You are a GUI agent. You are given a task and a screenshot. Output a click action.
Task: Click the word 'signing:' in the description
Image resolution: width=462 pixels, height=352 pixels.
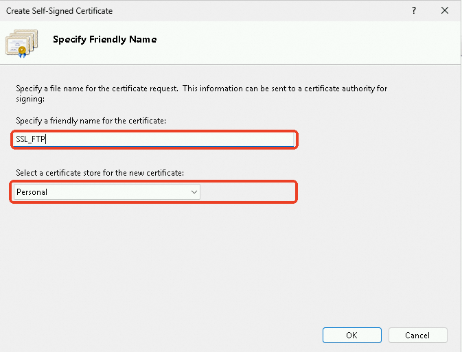tap(30, 99)
